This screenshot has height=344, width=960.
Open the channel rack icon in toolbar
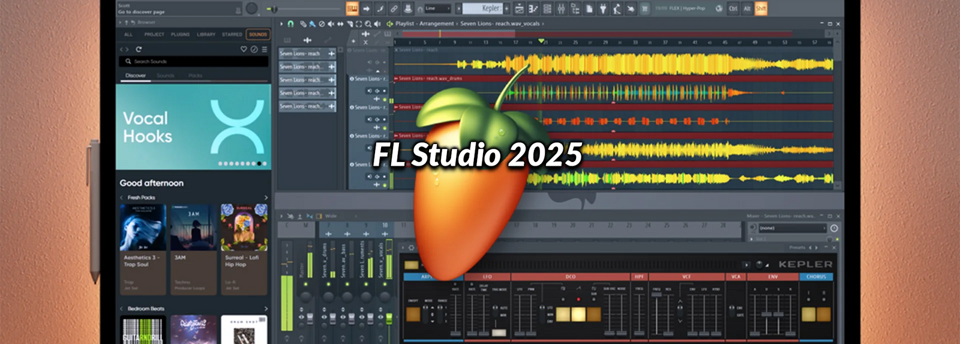tap(547, 8)
